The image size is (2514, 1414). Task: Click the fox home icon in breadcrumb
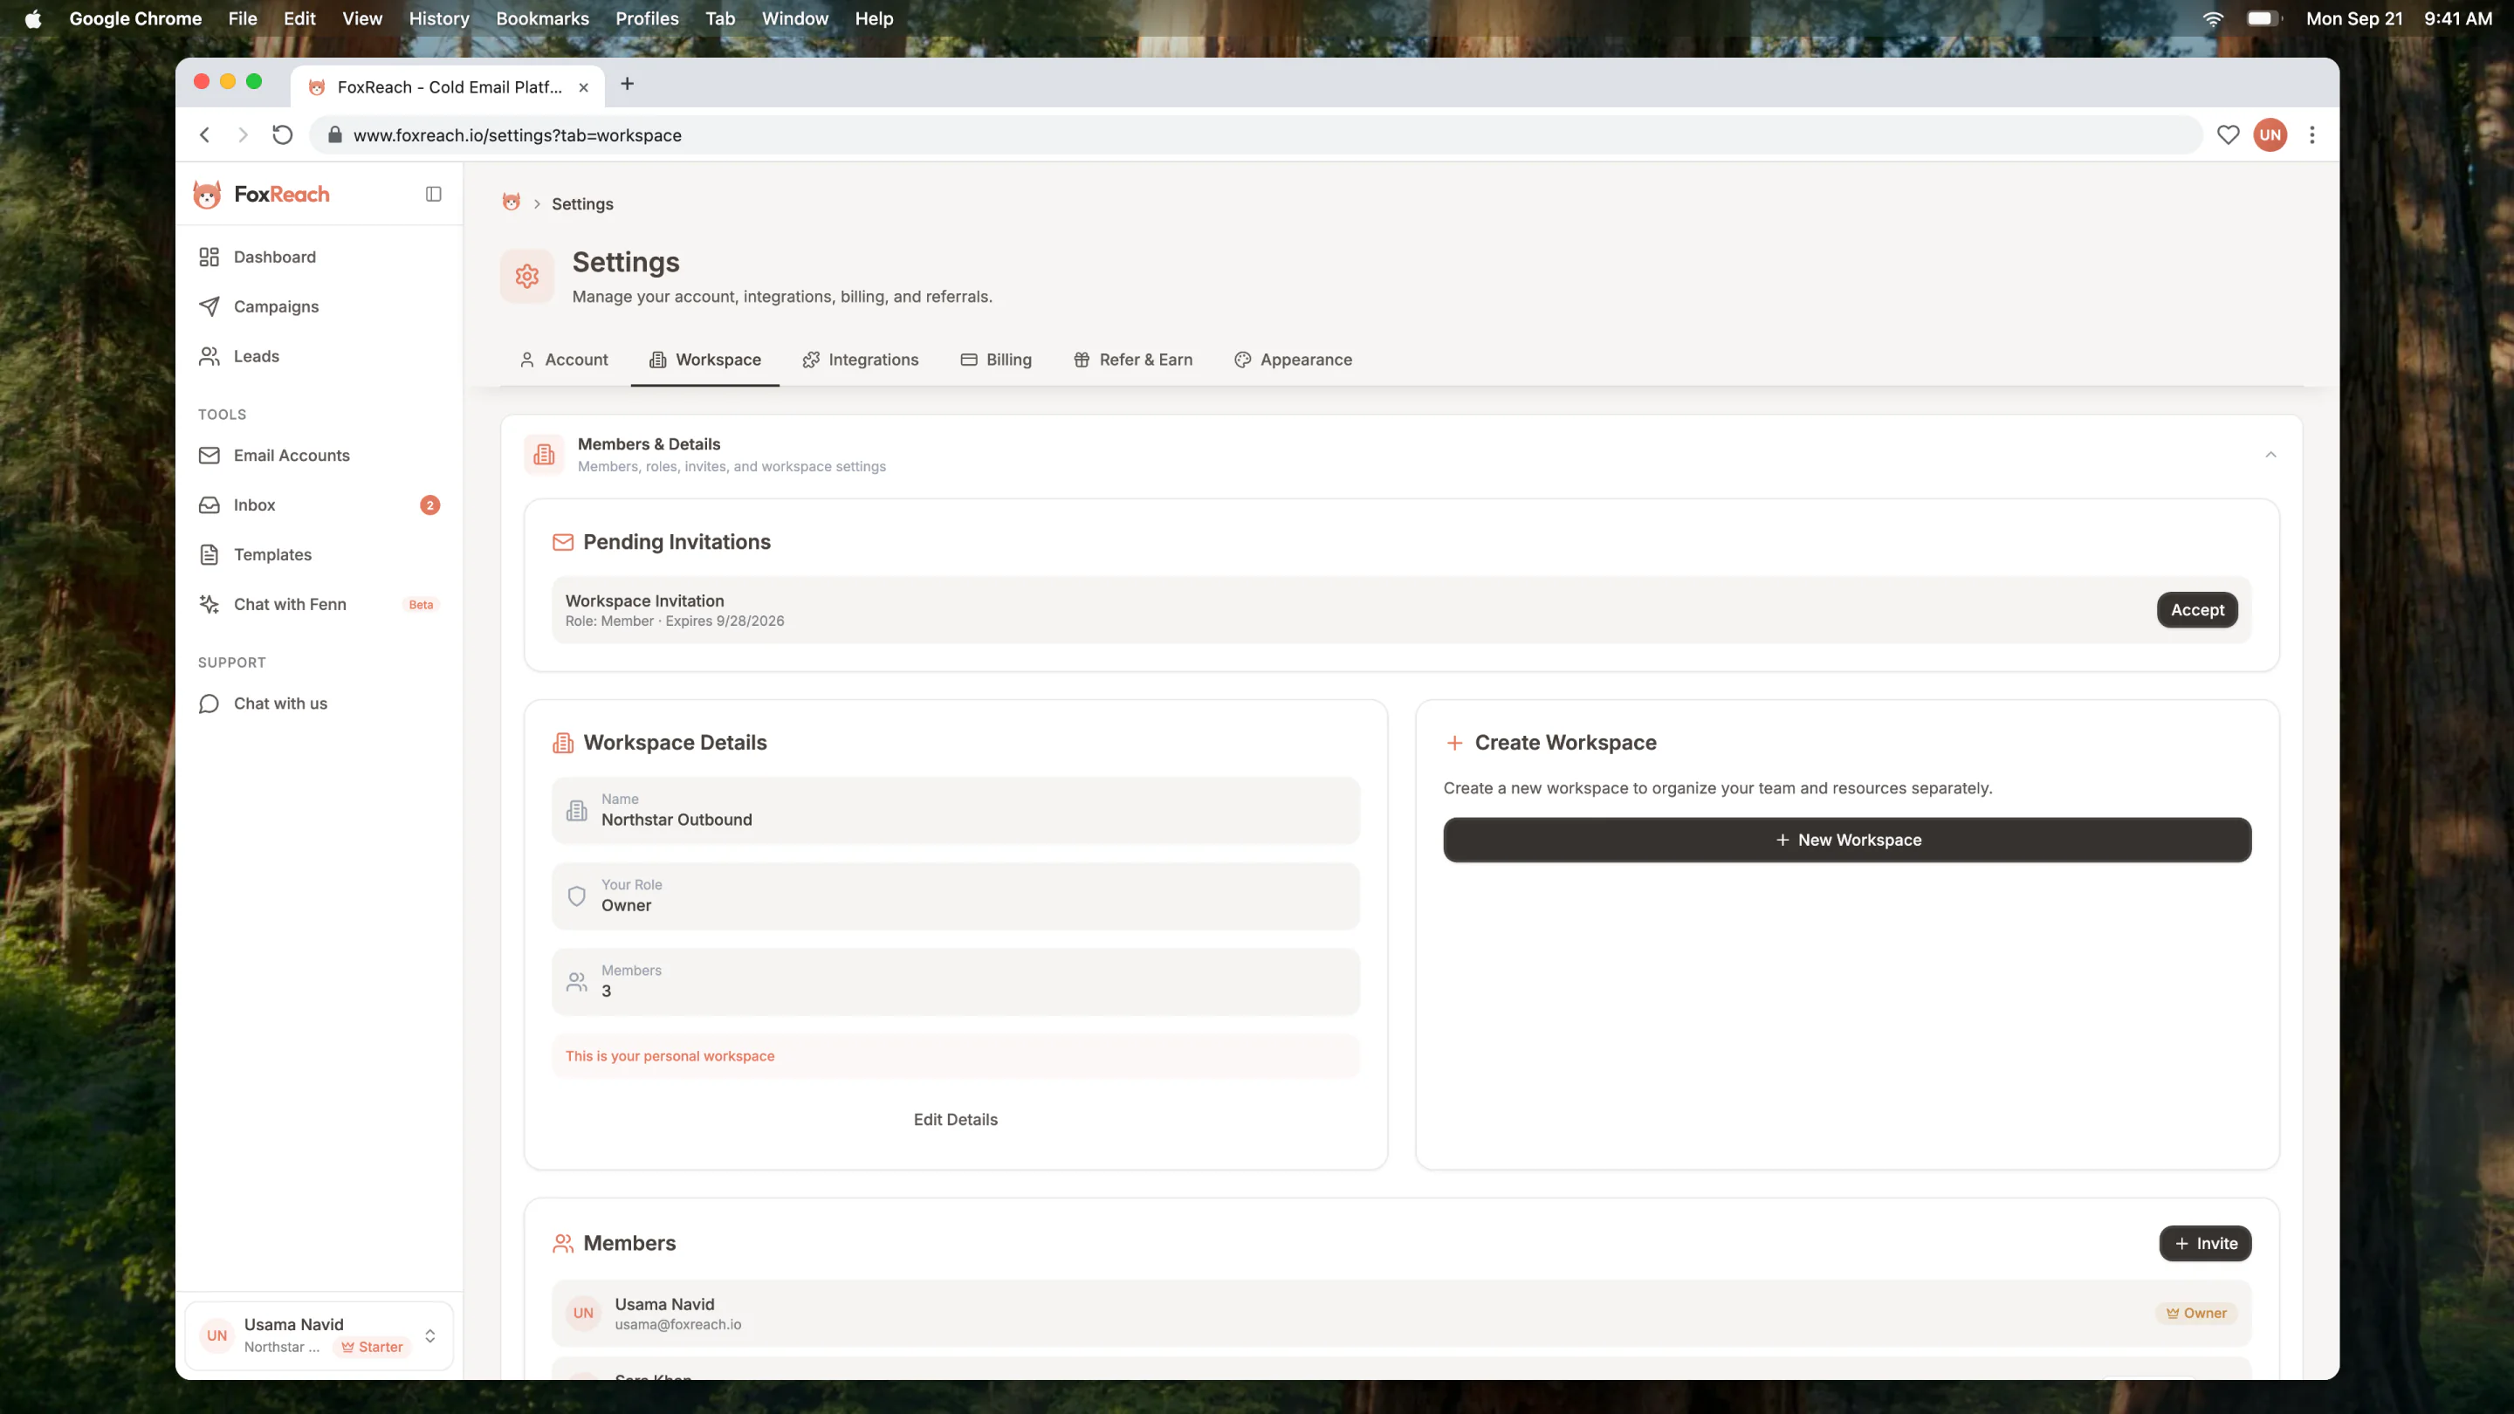(511, 203)
